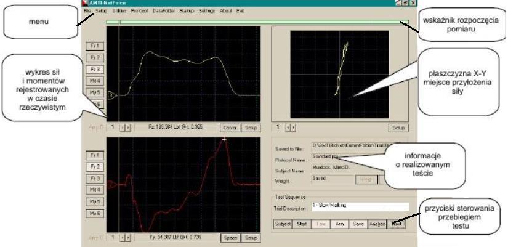Click the Arm button
This screenshot has width=508, height=247.
(339, 224)
